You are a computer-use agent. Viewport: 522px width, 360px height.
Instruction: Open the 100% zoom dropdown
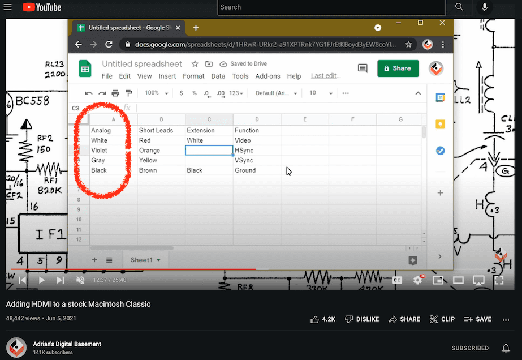click(x=156, y=93)
